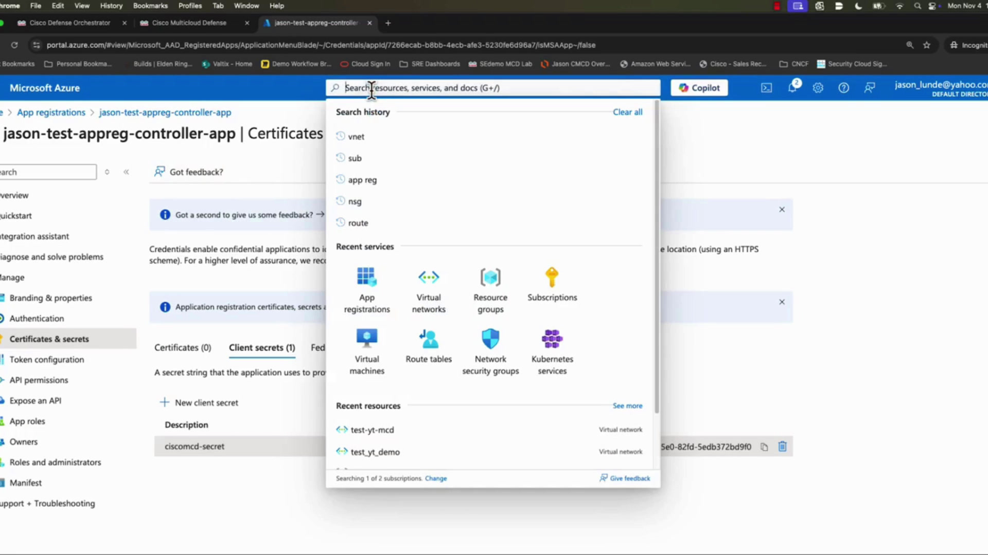Image resolution: width=988 pixels, height=555 pixels.
Task: Switch to Certificates (0) tab
Action: tap(183, 348)
